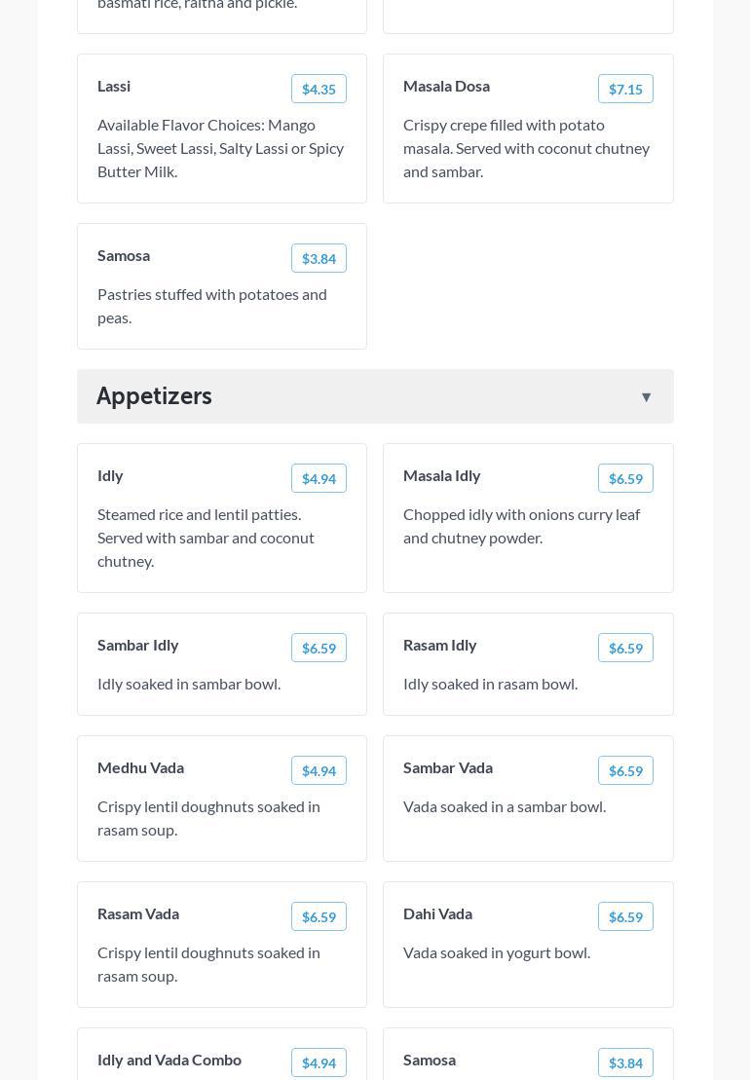Select the Sambar Idly item name
Viewport: 750px width, 1080px height.
click(138, 645)
